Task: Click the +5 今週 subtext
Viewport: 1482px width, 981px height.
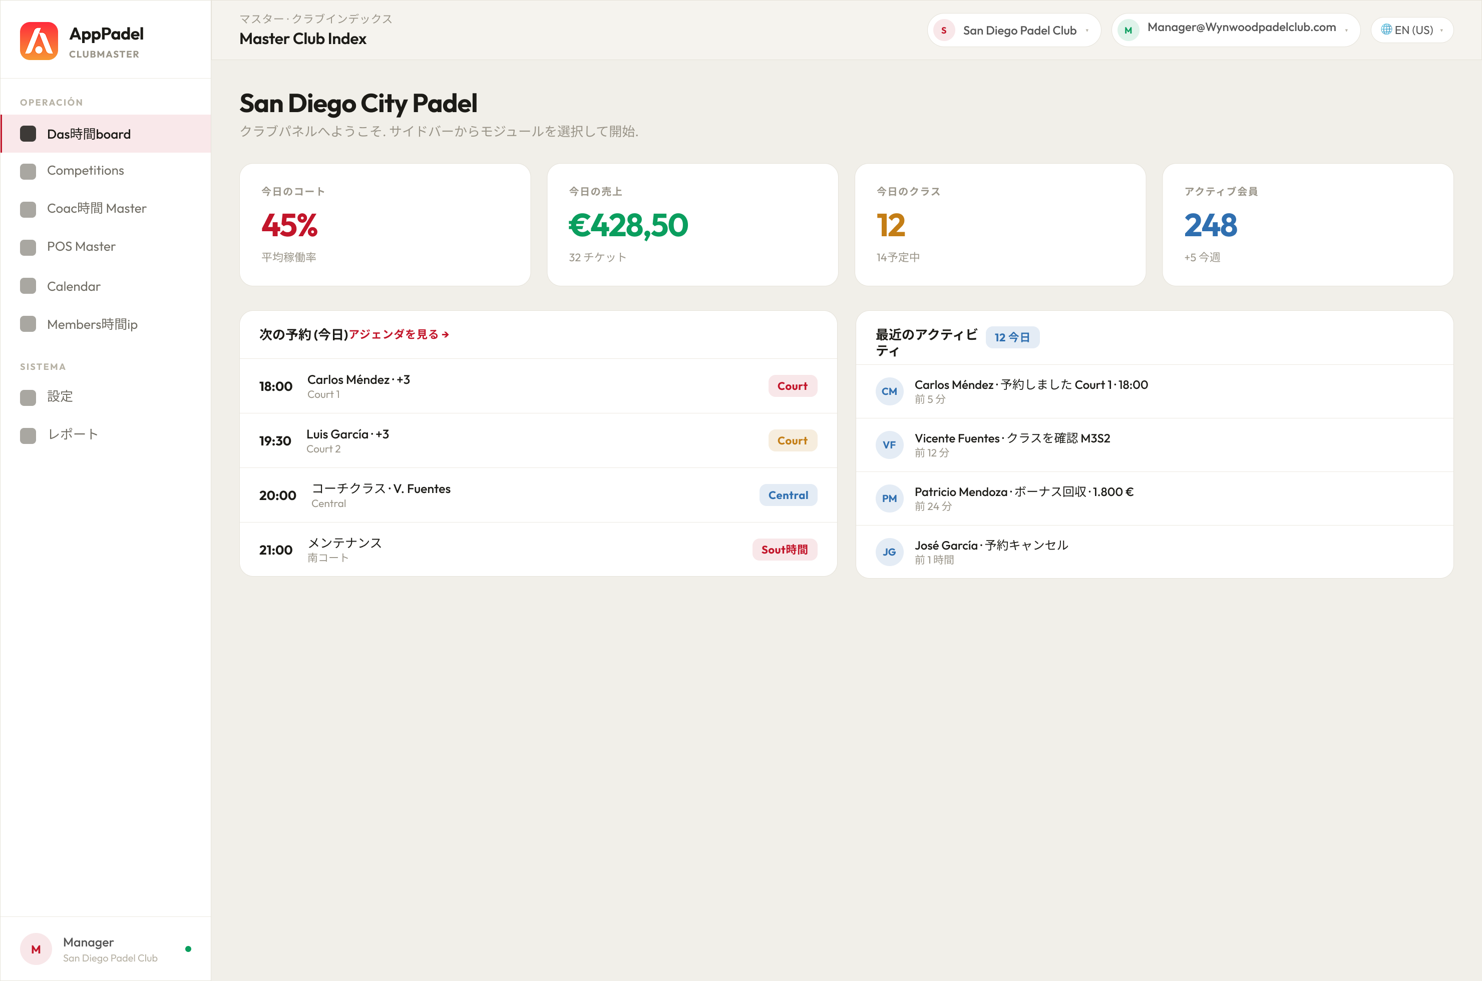Action: (1202, 257)
